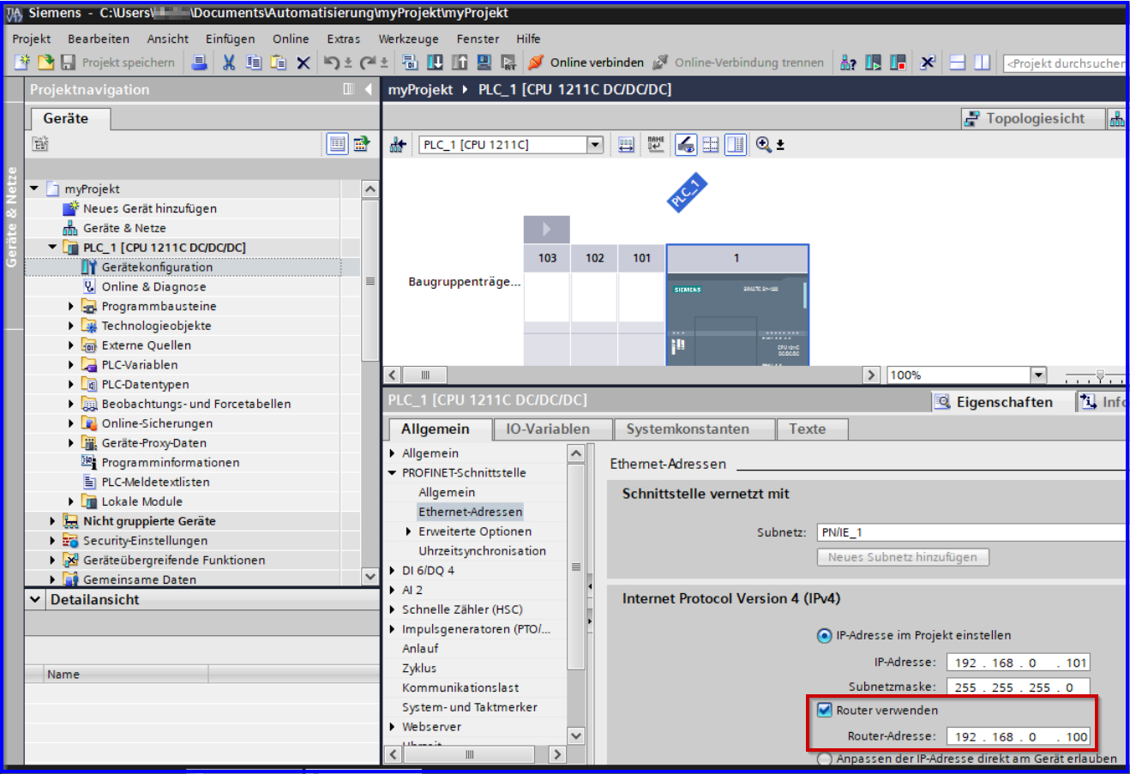
Task: Collapse the myProjekt tree node
Action: click(x=34, y=189)
